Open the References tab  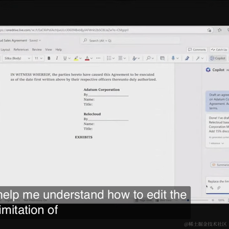click(x=21, y=49)
